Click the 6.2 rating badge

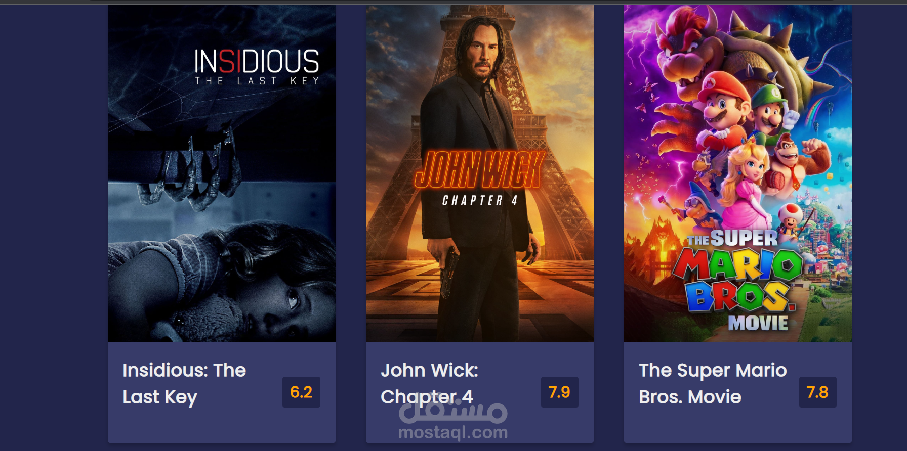click(301, 392)
